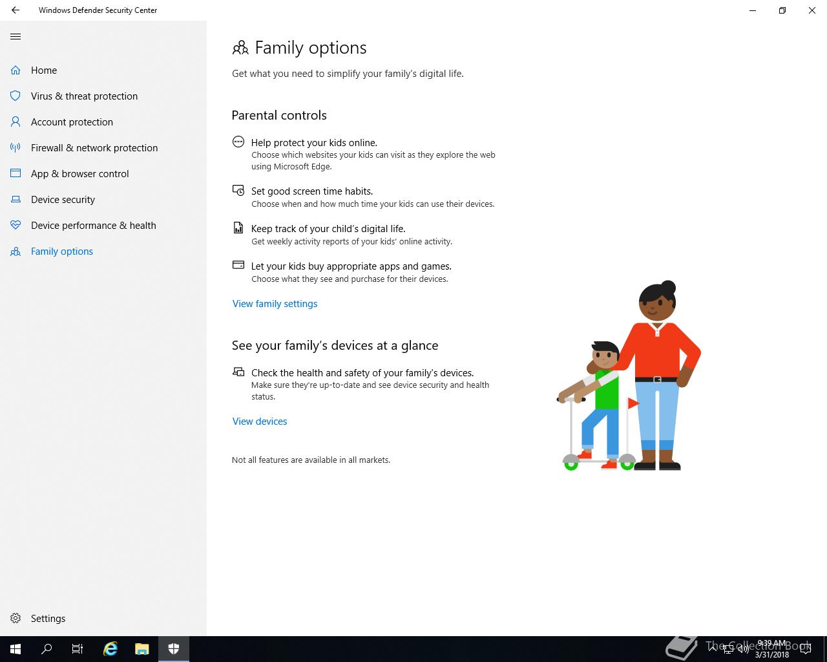The height and width of the screenshot is (662, 827).
Task: Click the Virus & threat protection shield icon
Action: (x=16, y=96)
